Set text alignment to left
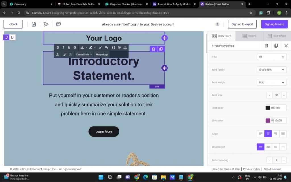The width and height of the screenshot is (291, 182). [260, 134]
